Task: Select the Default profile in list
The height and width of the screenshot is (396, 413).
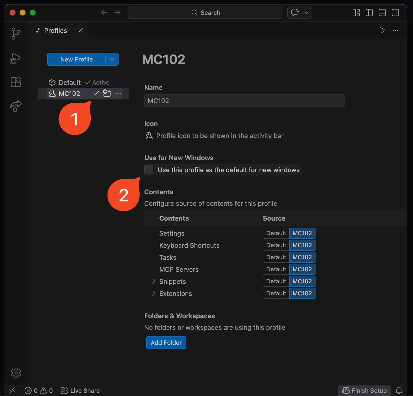Action: point(70,83)
